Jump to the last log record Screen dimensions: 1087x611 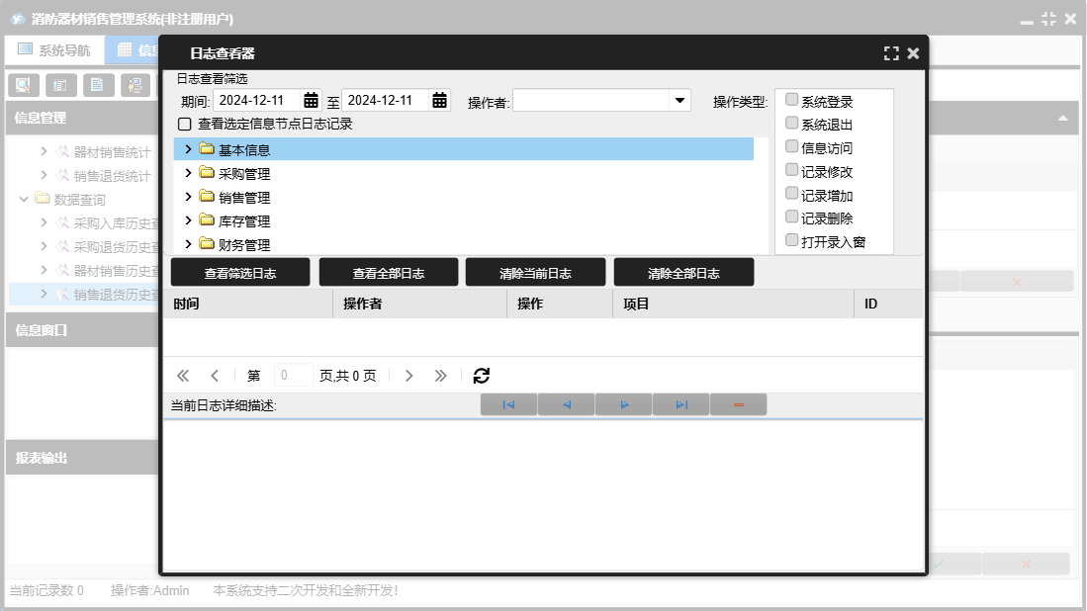pyautogui.click(x=681, y=405)
